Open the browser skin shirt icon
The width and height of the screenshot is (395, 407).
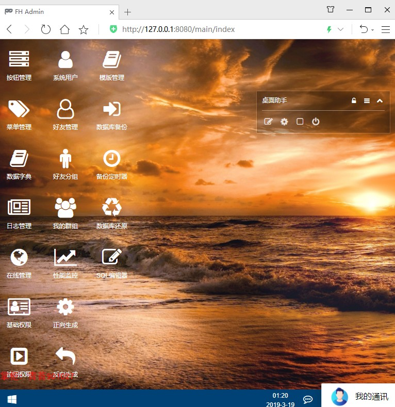coord(331,10)
